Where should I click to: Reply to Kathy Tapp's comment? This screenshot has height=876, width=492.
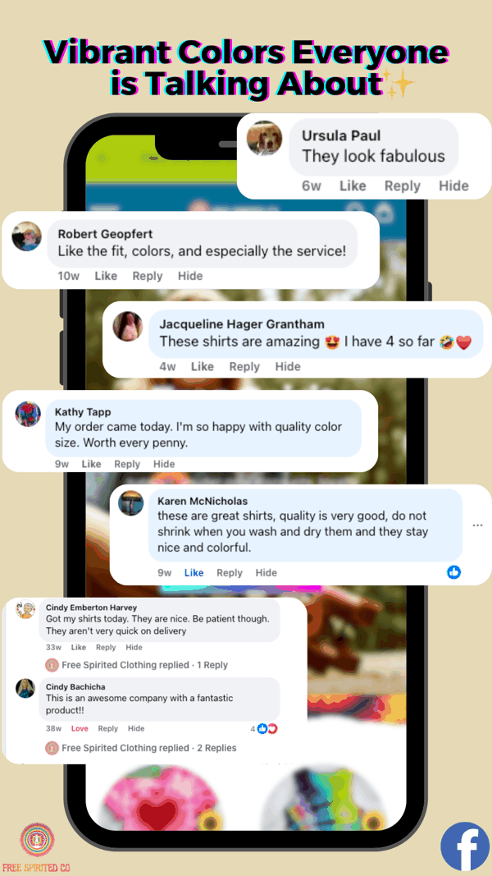(127, 464)
